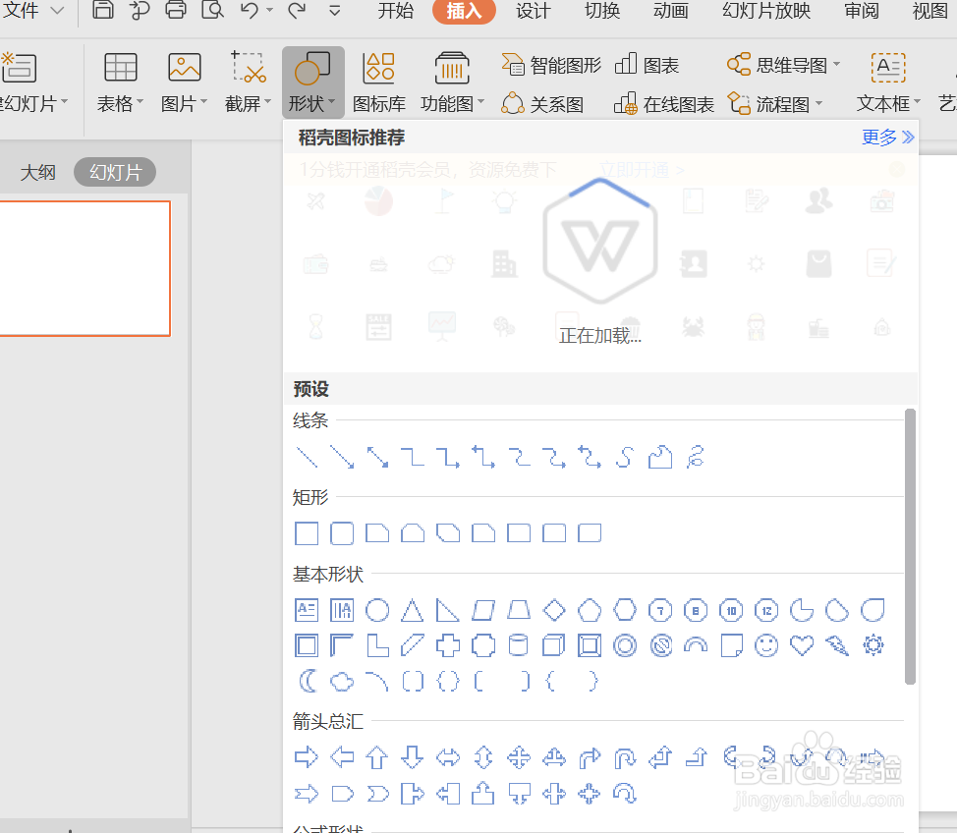The image size is (957, 833).
Task: Insert a 关系图 relationship diagram
Action: click(x=542, y=104)
